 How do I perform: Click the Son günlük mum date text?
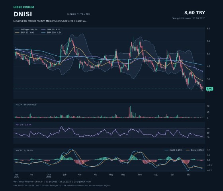click(x=189, y=18)
